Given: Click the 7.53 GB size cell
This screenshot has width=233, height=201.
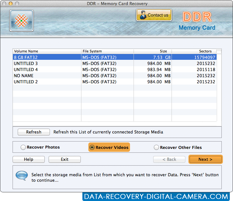Looking at the screenshot, I should pos(153,57).
